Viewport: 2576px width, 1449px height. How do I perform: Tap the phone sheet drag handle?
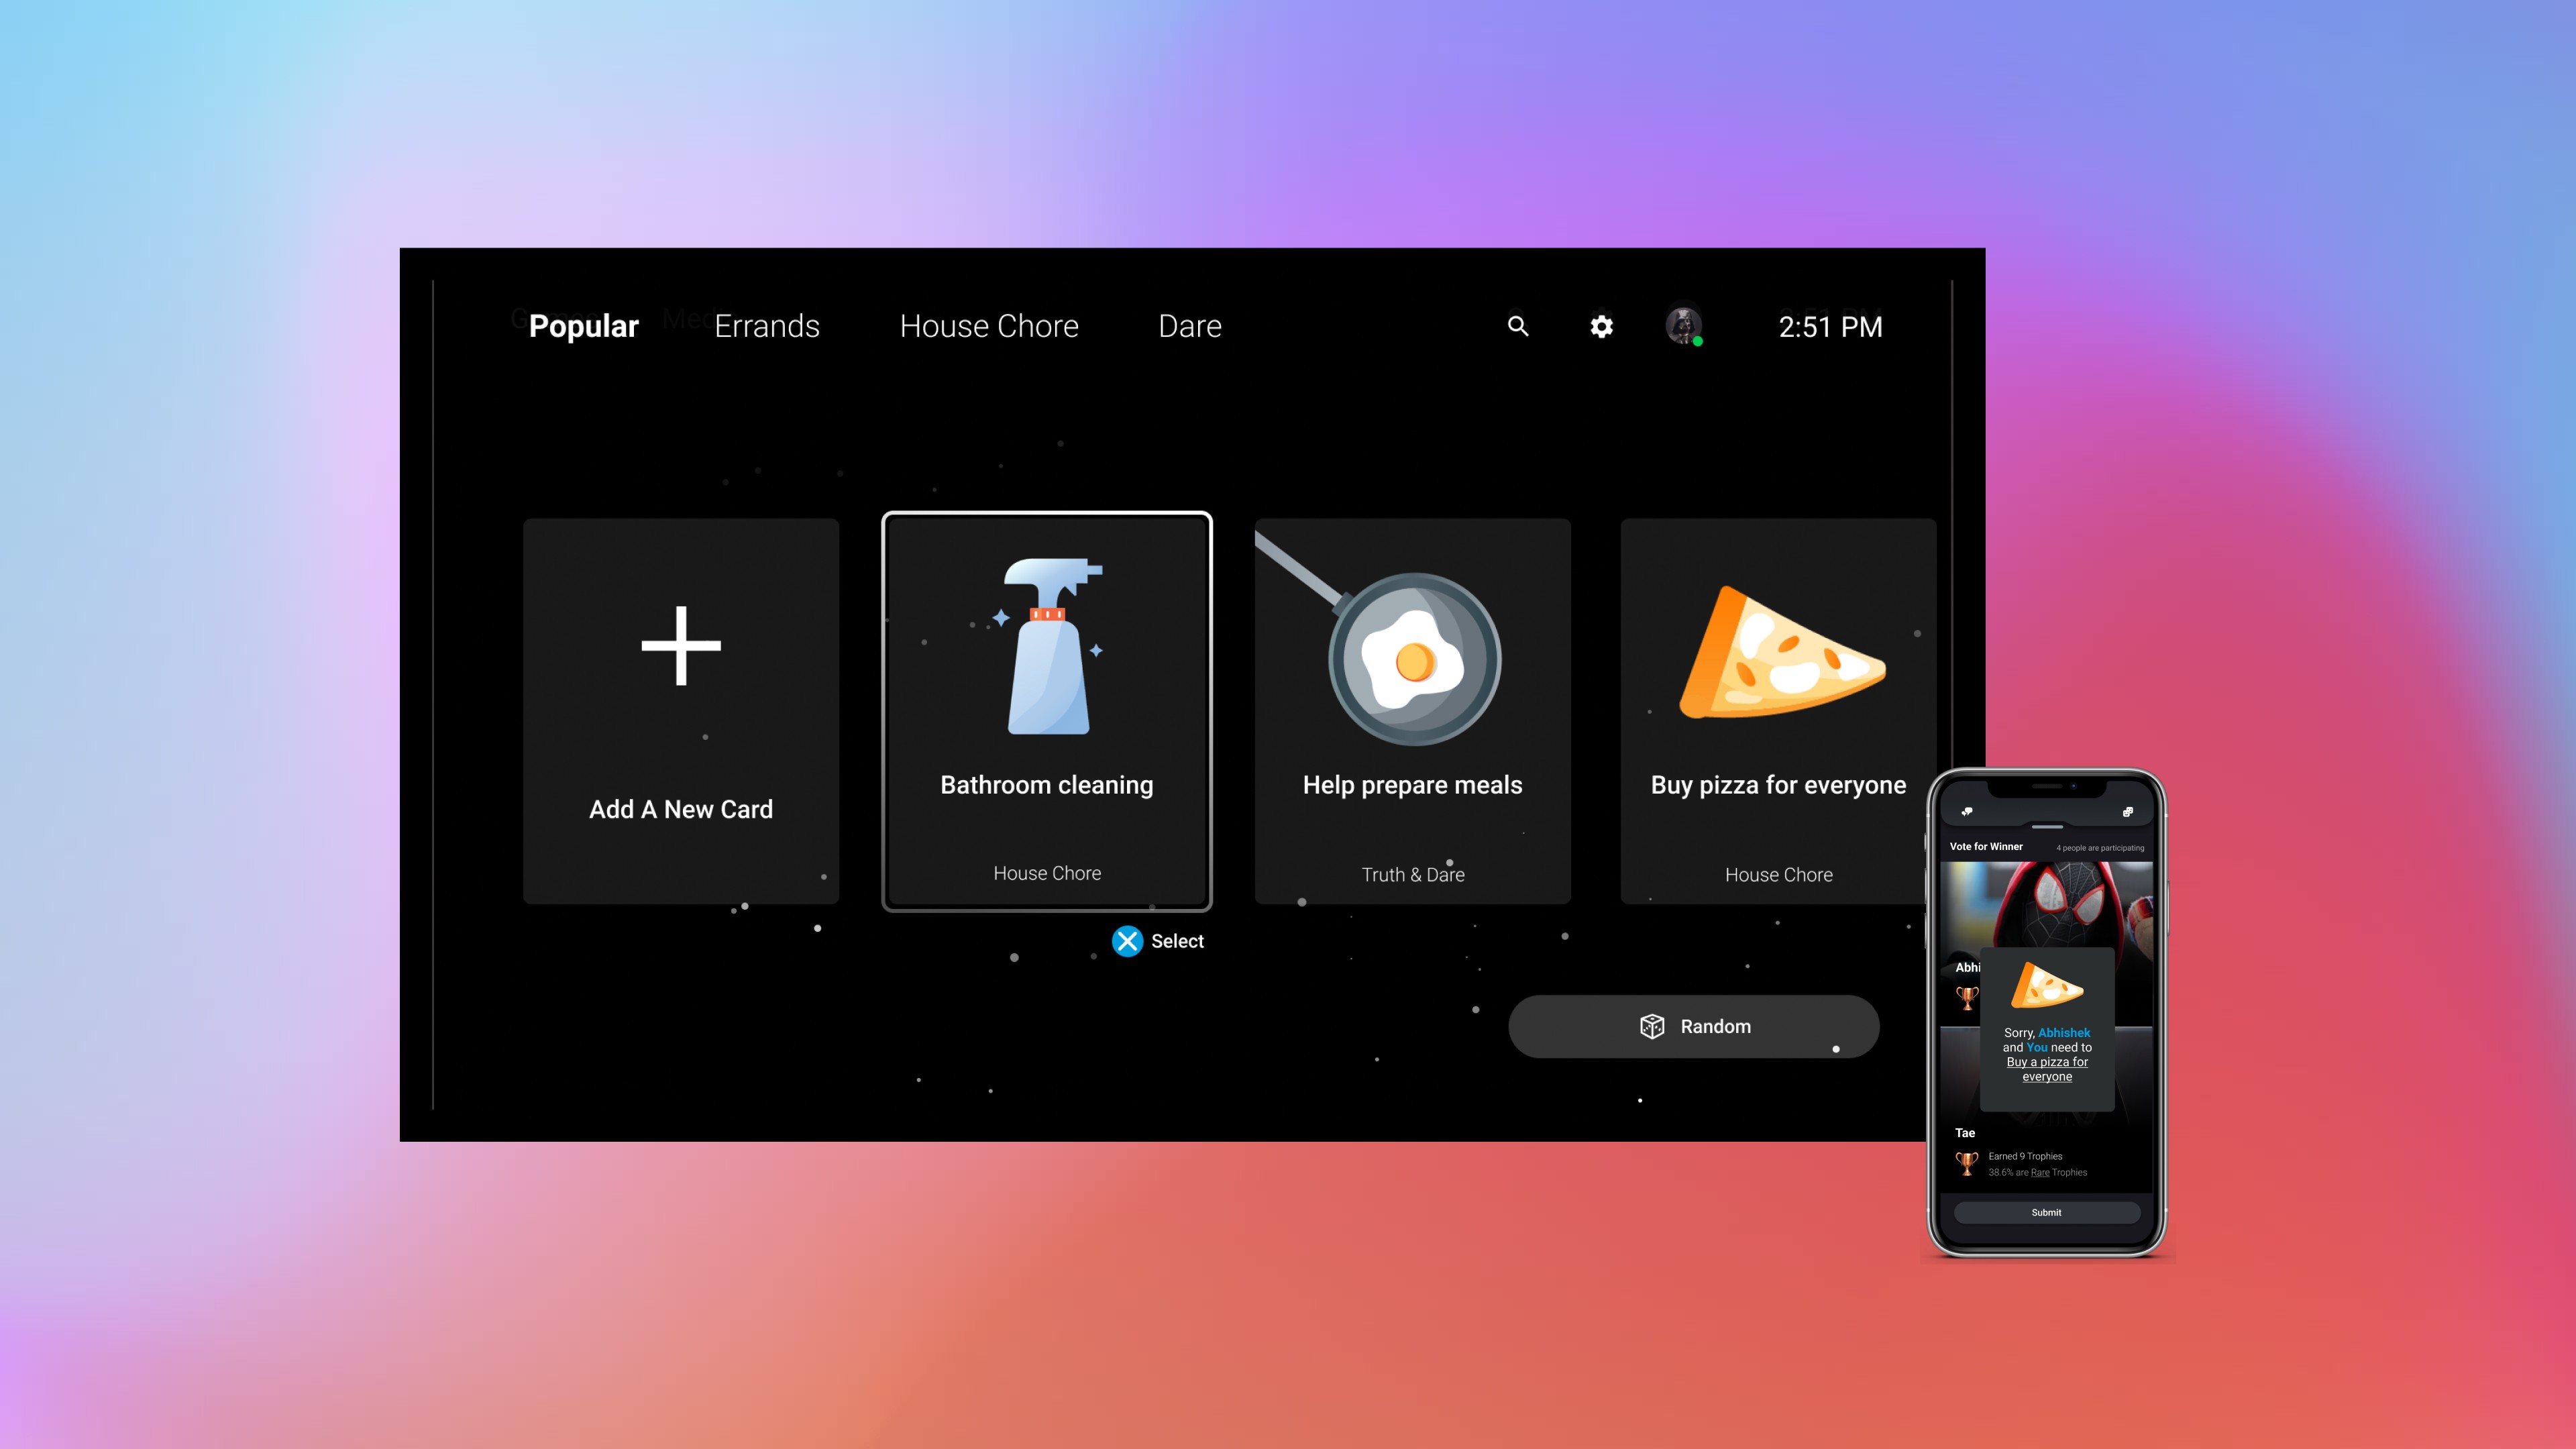[2047, 827]
